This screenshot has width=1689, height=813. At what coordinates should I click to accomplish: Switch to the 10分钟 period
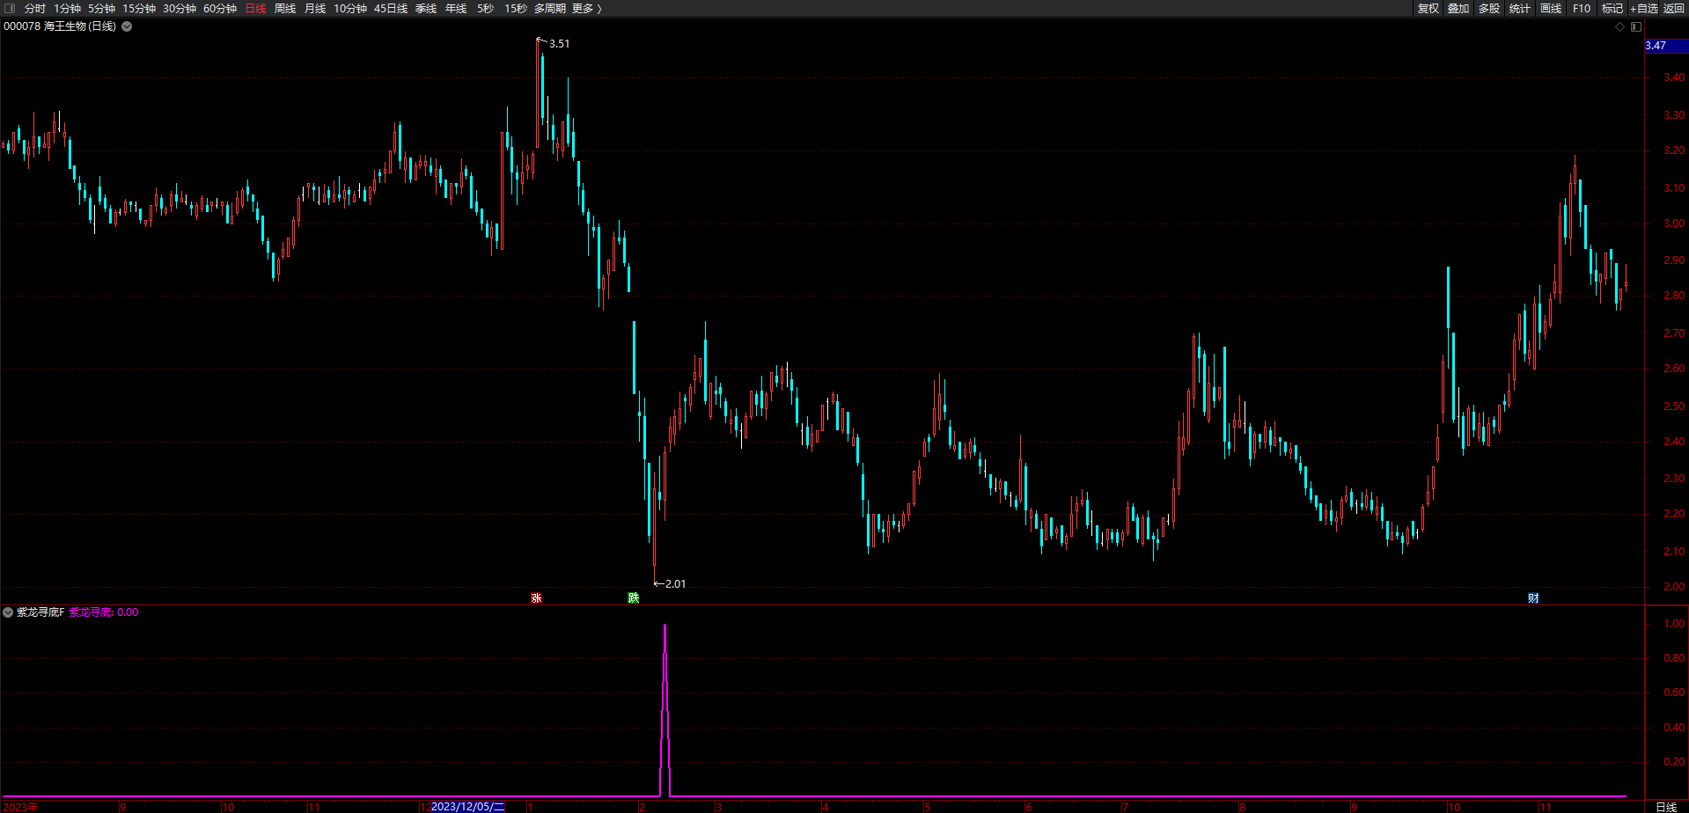(x=350, y=8)
